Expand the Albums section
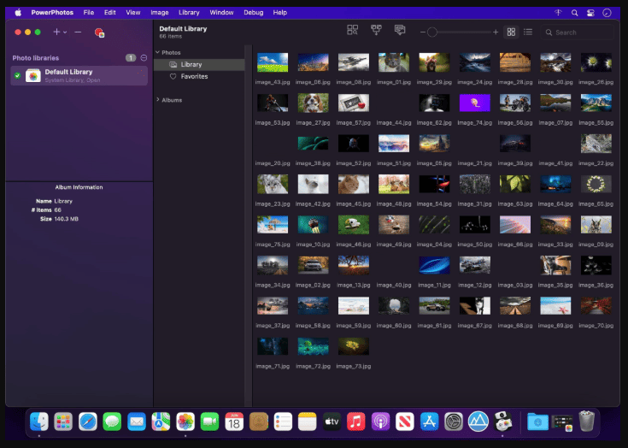628x448 pixels. coord(157,100)
